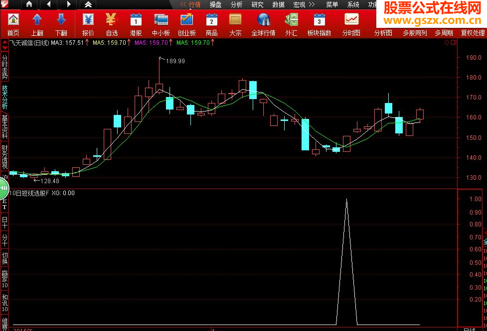
Task: Click the 飞天诚信(日线) chart title
Action: click(29, 43)
